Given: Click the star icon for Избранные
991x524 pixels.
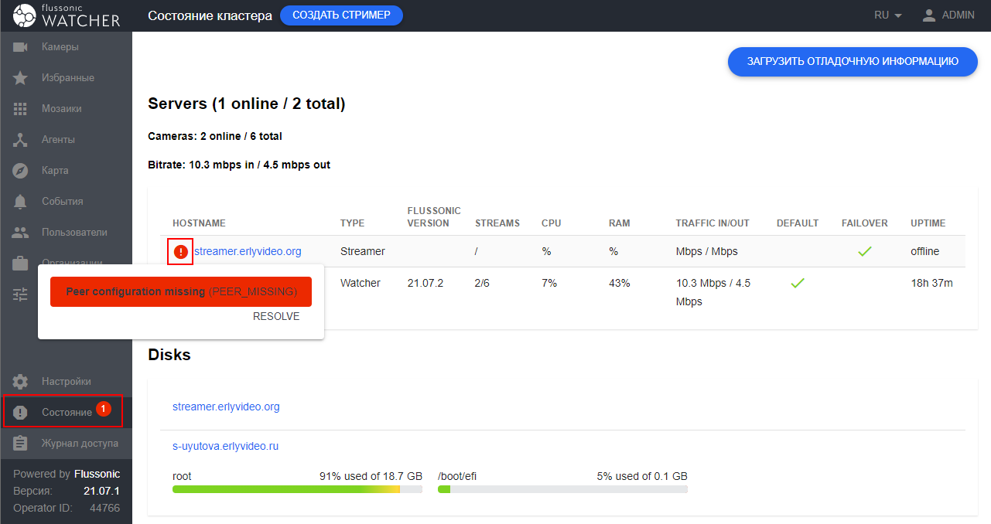Looking at the screenshot, I should (x=21, y=78).
